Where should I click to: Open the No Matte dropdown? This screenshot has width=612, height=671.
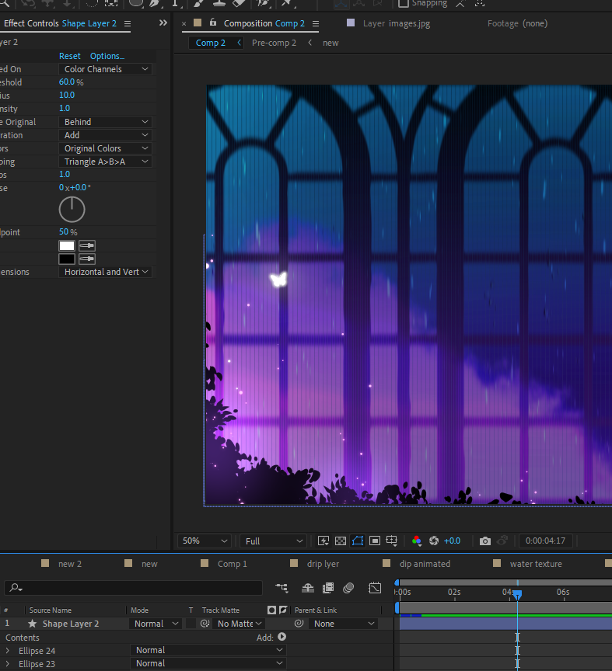pyautogui.click(x=240, y=624)
